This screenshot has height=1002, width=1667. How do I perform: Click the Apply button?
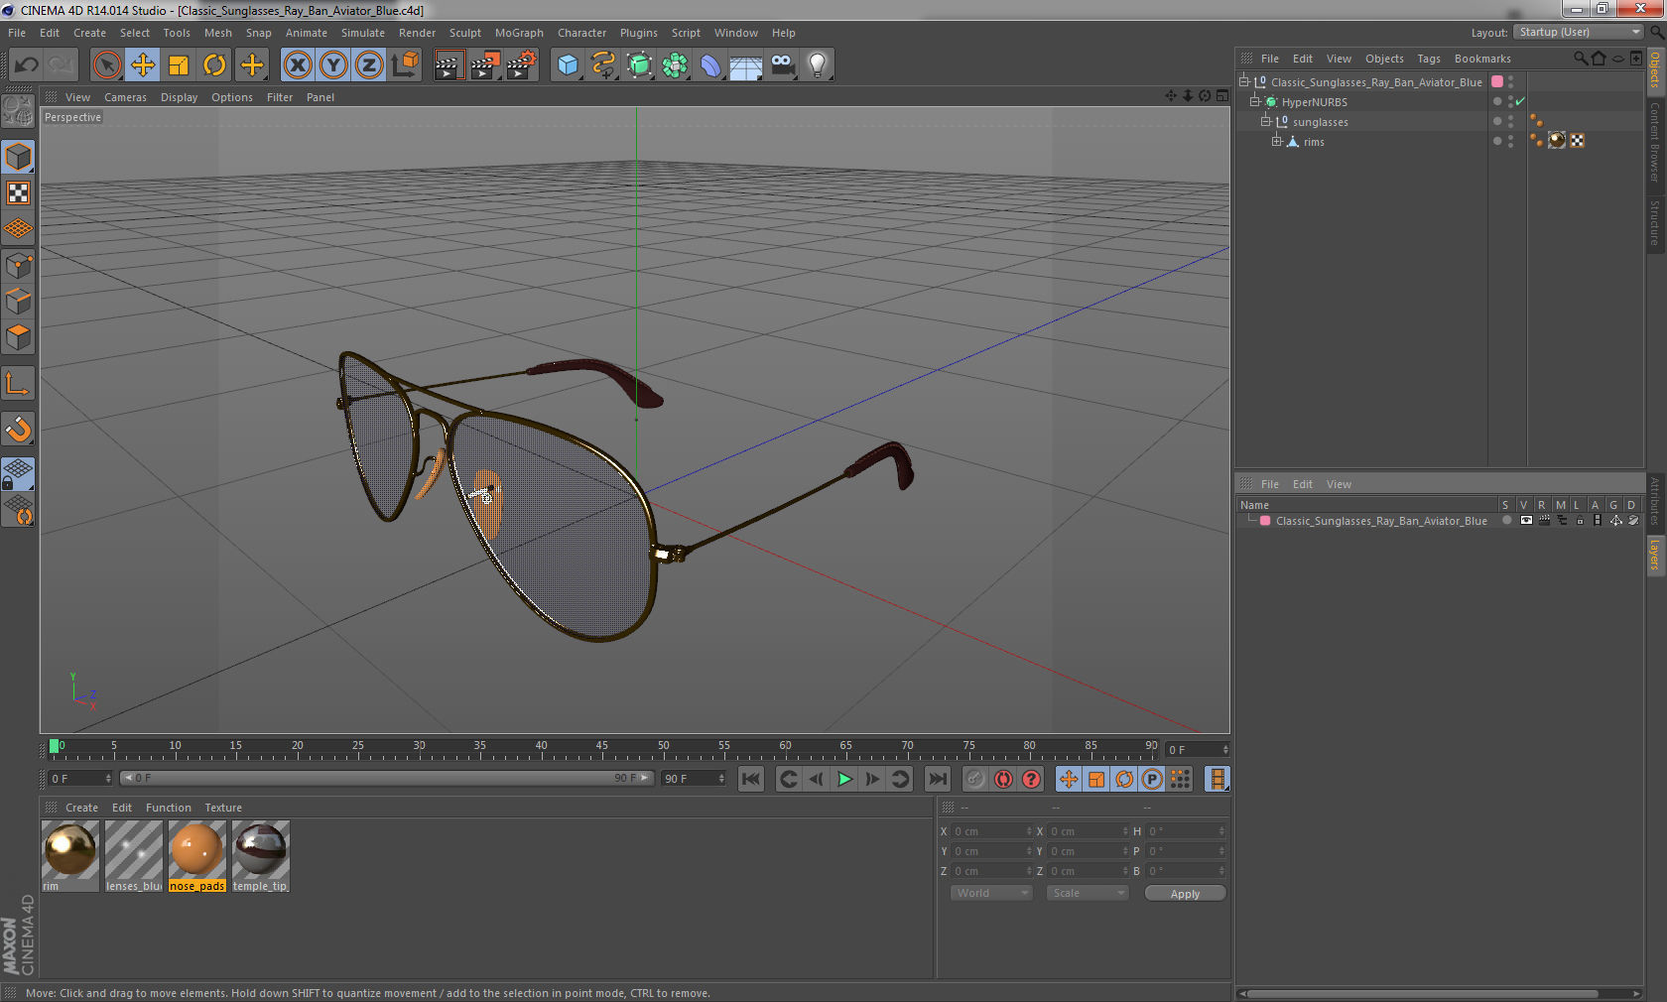click(x=1185, y=893)
